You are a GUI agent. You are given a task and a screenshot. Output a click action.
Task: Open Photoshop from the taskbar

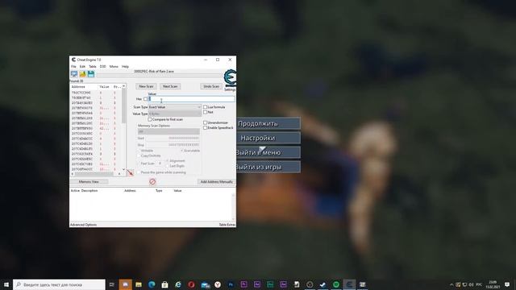[231, 284]
